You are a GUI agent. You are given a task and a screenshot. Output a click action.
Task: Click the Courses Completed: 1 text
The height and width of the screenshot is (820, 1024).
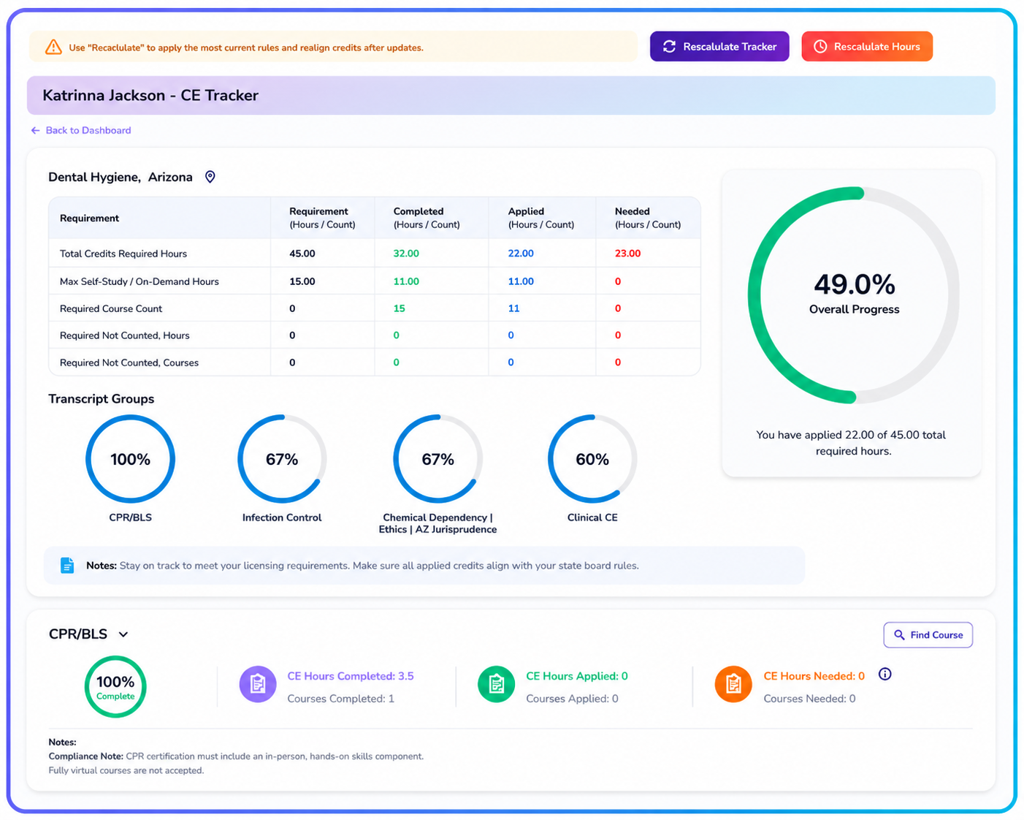341,699
